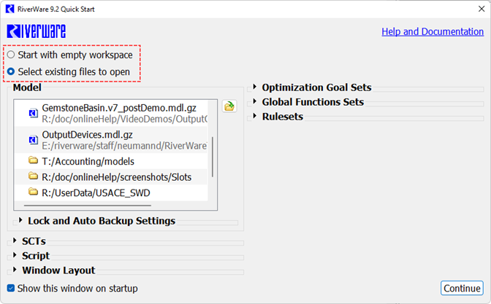The image size is (491, 304).
Task: Uncheck Show this window on startup
Action: [x=10, y=288]
